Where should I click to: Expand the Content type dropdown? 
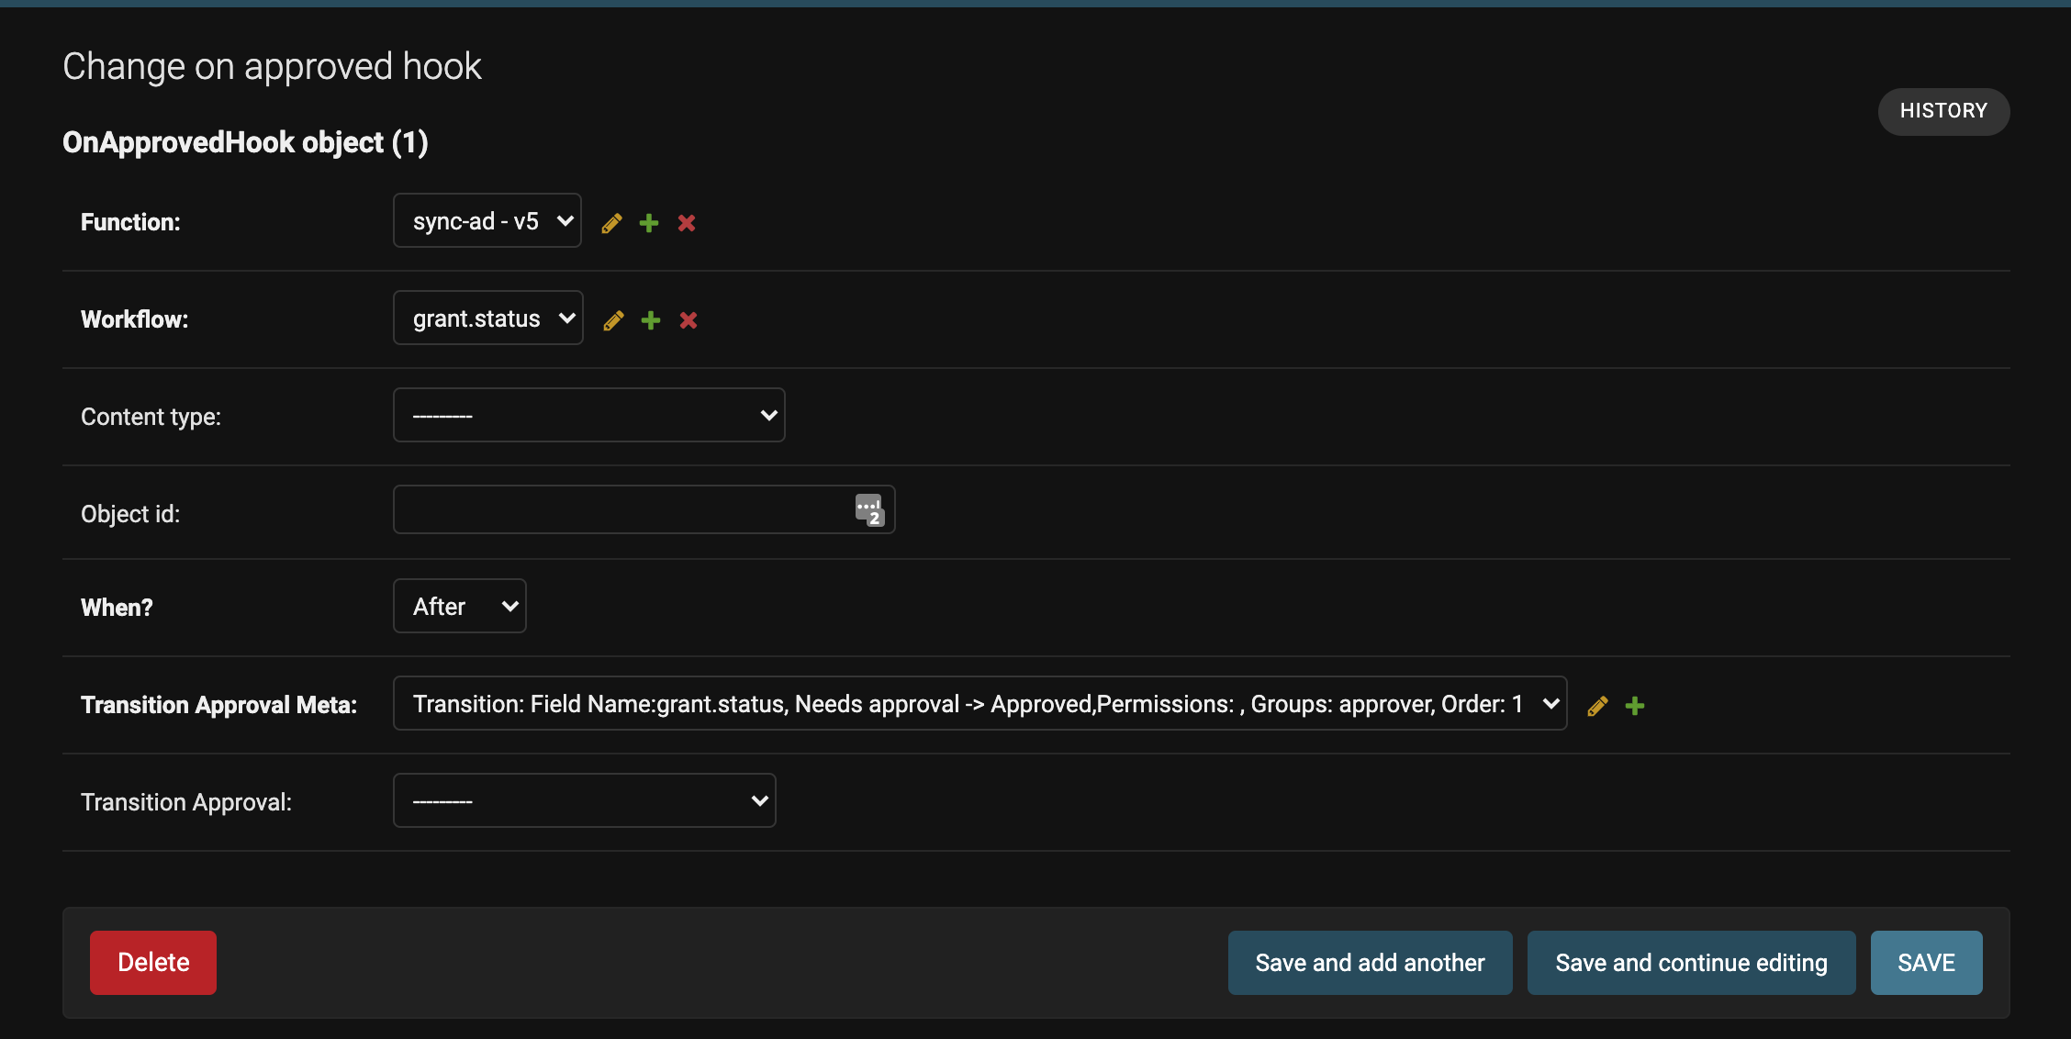(x=588, y=416)
